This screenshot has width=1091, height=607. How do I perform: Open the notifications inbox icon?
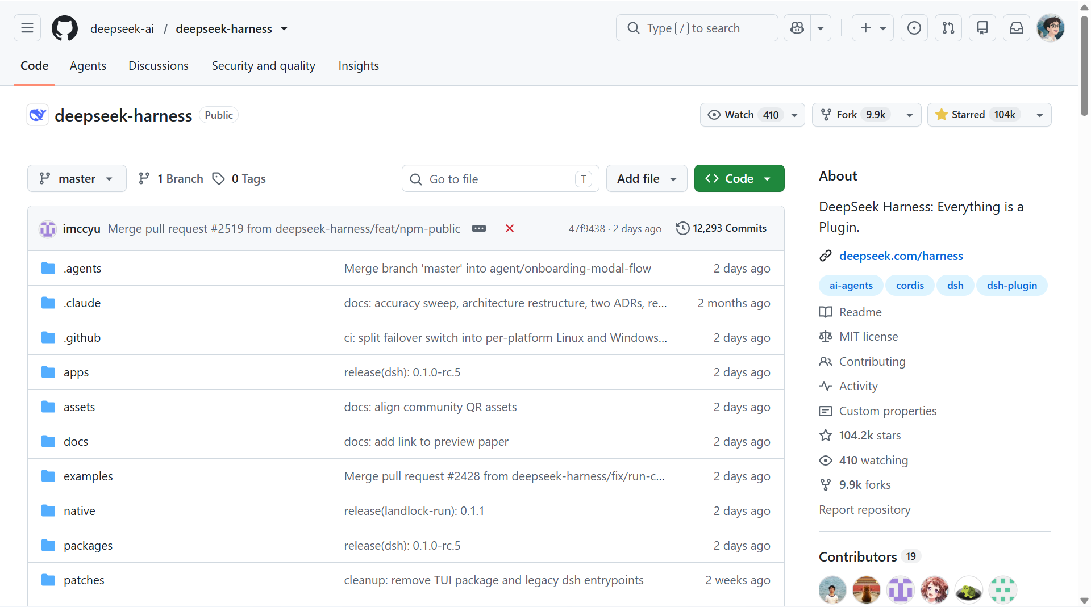tap(1017, 28)
